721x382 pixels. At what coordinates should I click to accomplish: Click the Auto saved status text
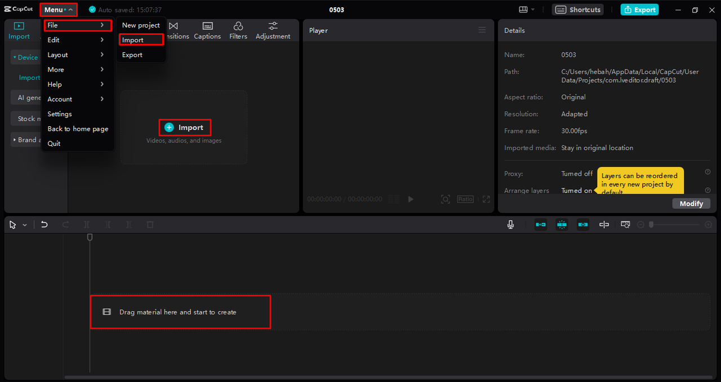pos(130,10)
